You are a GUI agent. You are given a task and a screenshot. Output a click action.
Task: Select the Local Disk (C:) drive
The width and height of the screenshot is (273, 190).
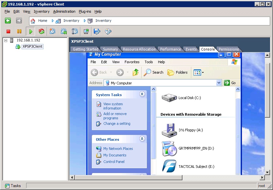point(181,98)
